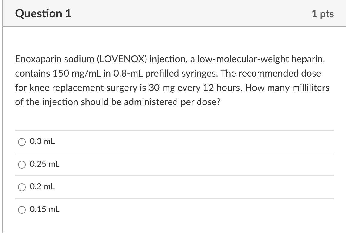This screenshot has height=234, width=346.
Task: Click the gray Question 1 title bar
Action: pos(173,13)
